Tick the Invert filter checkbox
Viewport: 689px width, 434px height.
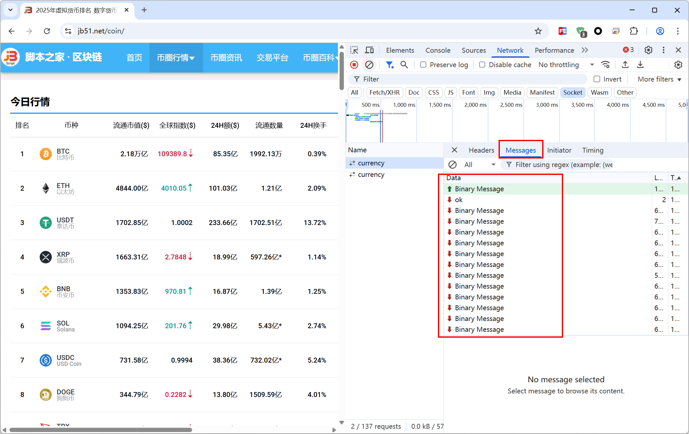pyautogui.click(x=597, y=79)
